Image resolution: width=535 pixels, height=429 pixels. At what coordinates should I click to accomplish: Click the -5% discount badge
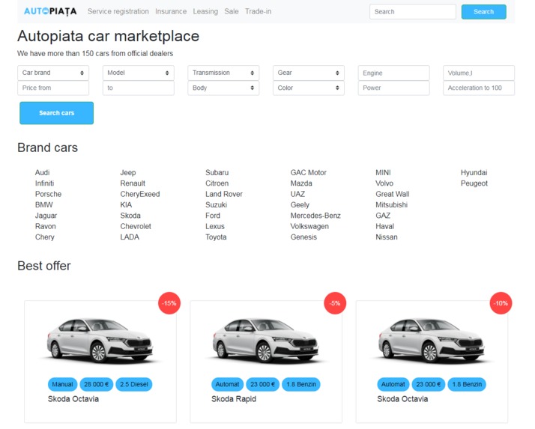335,303
